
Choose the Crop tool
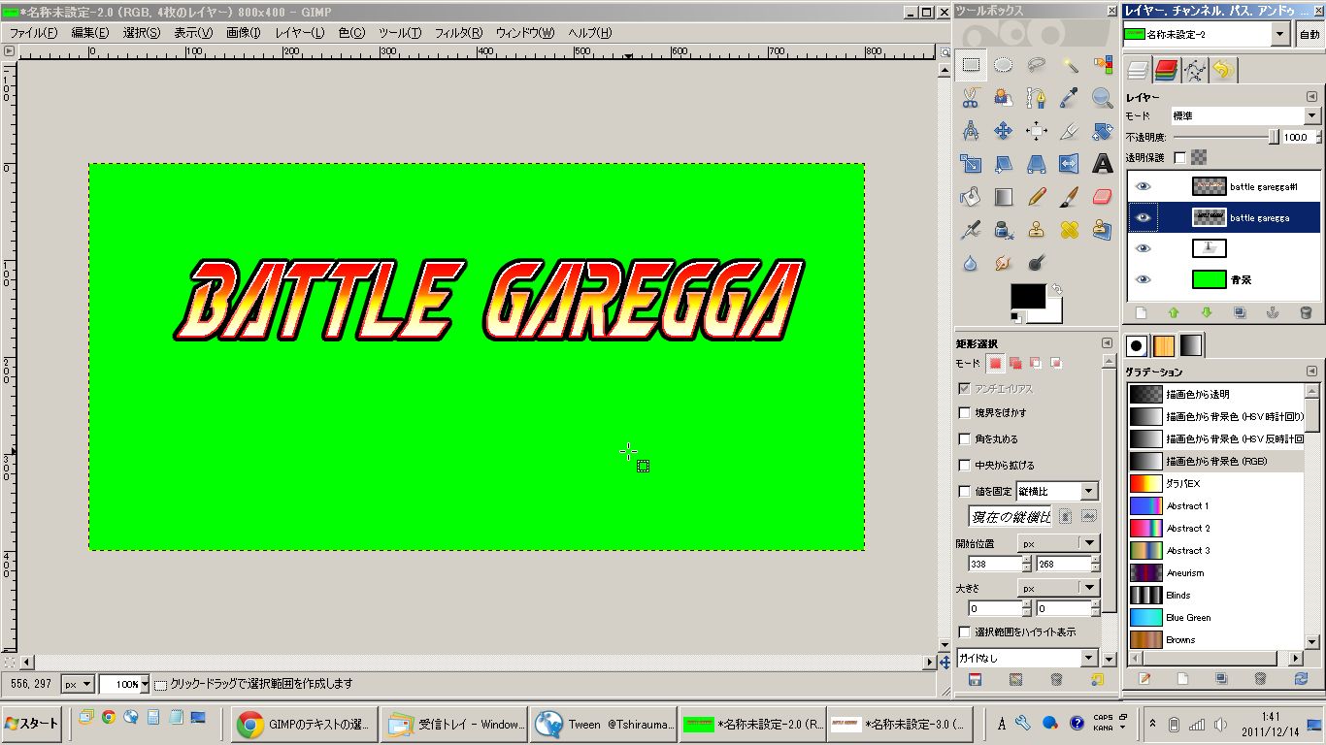[x=1070, y=131]
